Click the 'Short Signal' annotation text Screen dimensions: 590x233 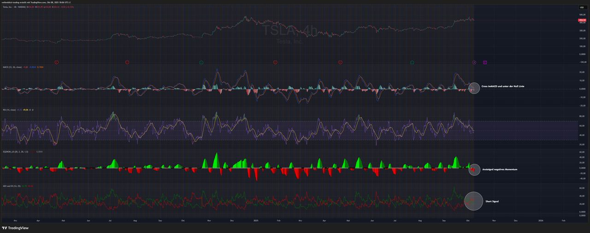click(492, 201)
